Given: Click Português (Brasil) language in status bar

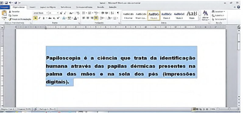Looking at the screenshot, I should [48, 109].
